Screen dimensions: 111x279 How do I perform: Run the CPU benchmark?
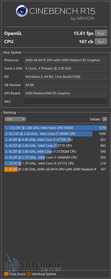(101, 42)
